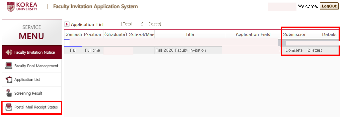Sort by the Position column header
The height and width of the screenshot is (117, 340).
point(92,34)
